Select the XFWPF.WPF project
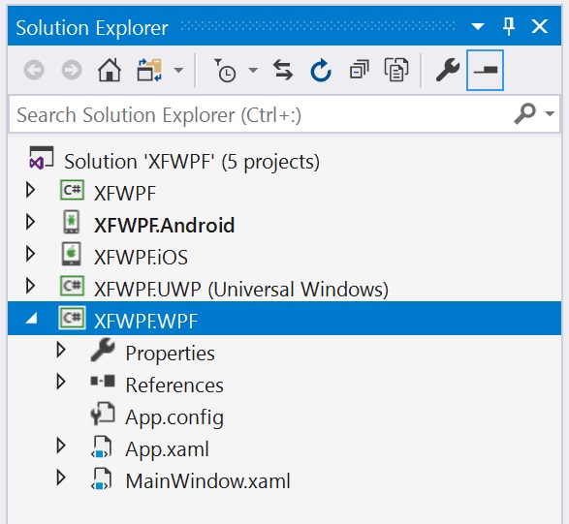 tap(145, 322)
